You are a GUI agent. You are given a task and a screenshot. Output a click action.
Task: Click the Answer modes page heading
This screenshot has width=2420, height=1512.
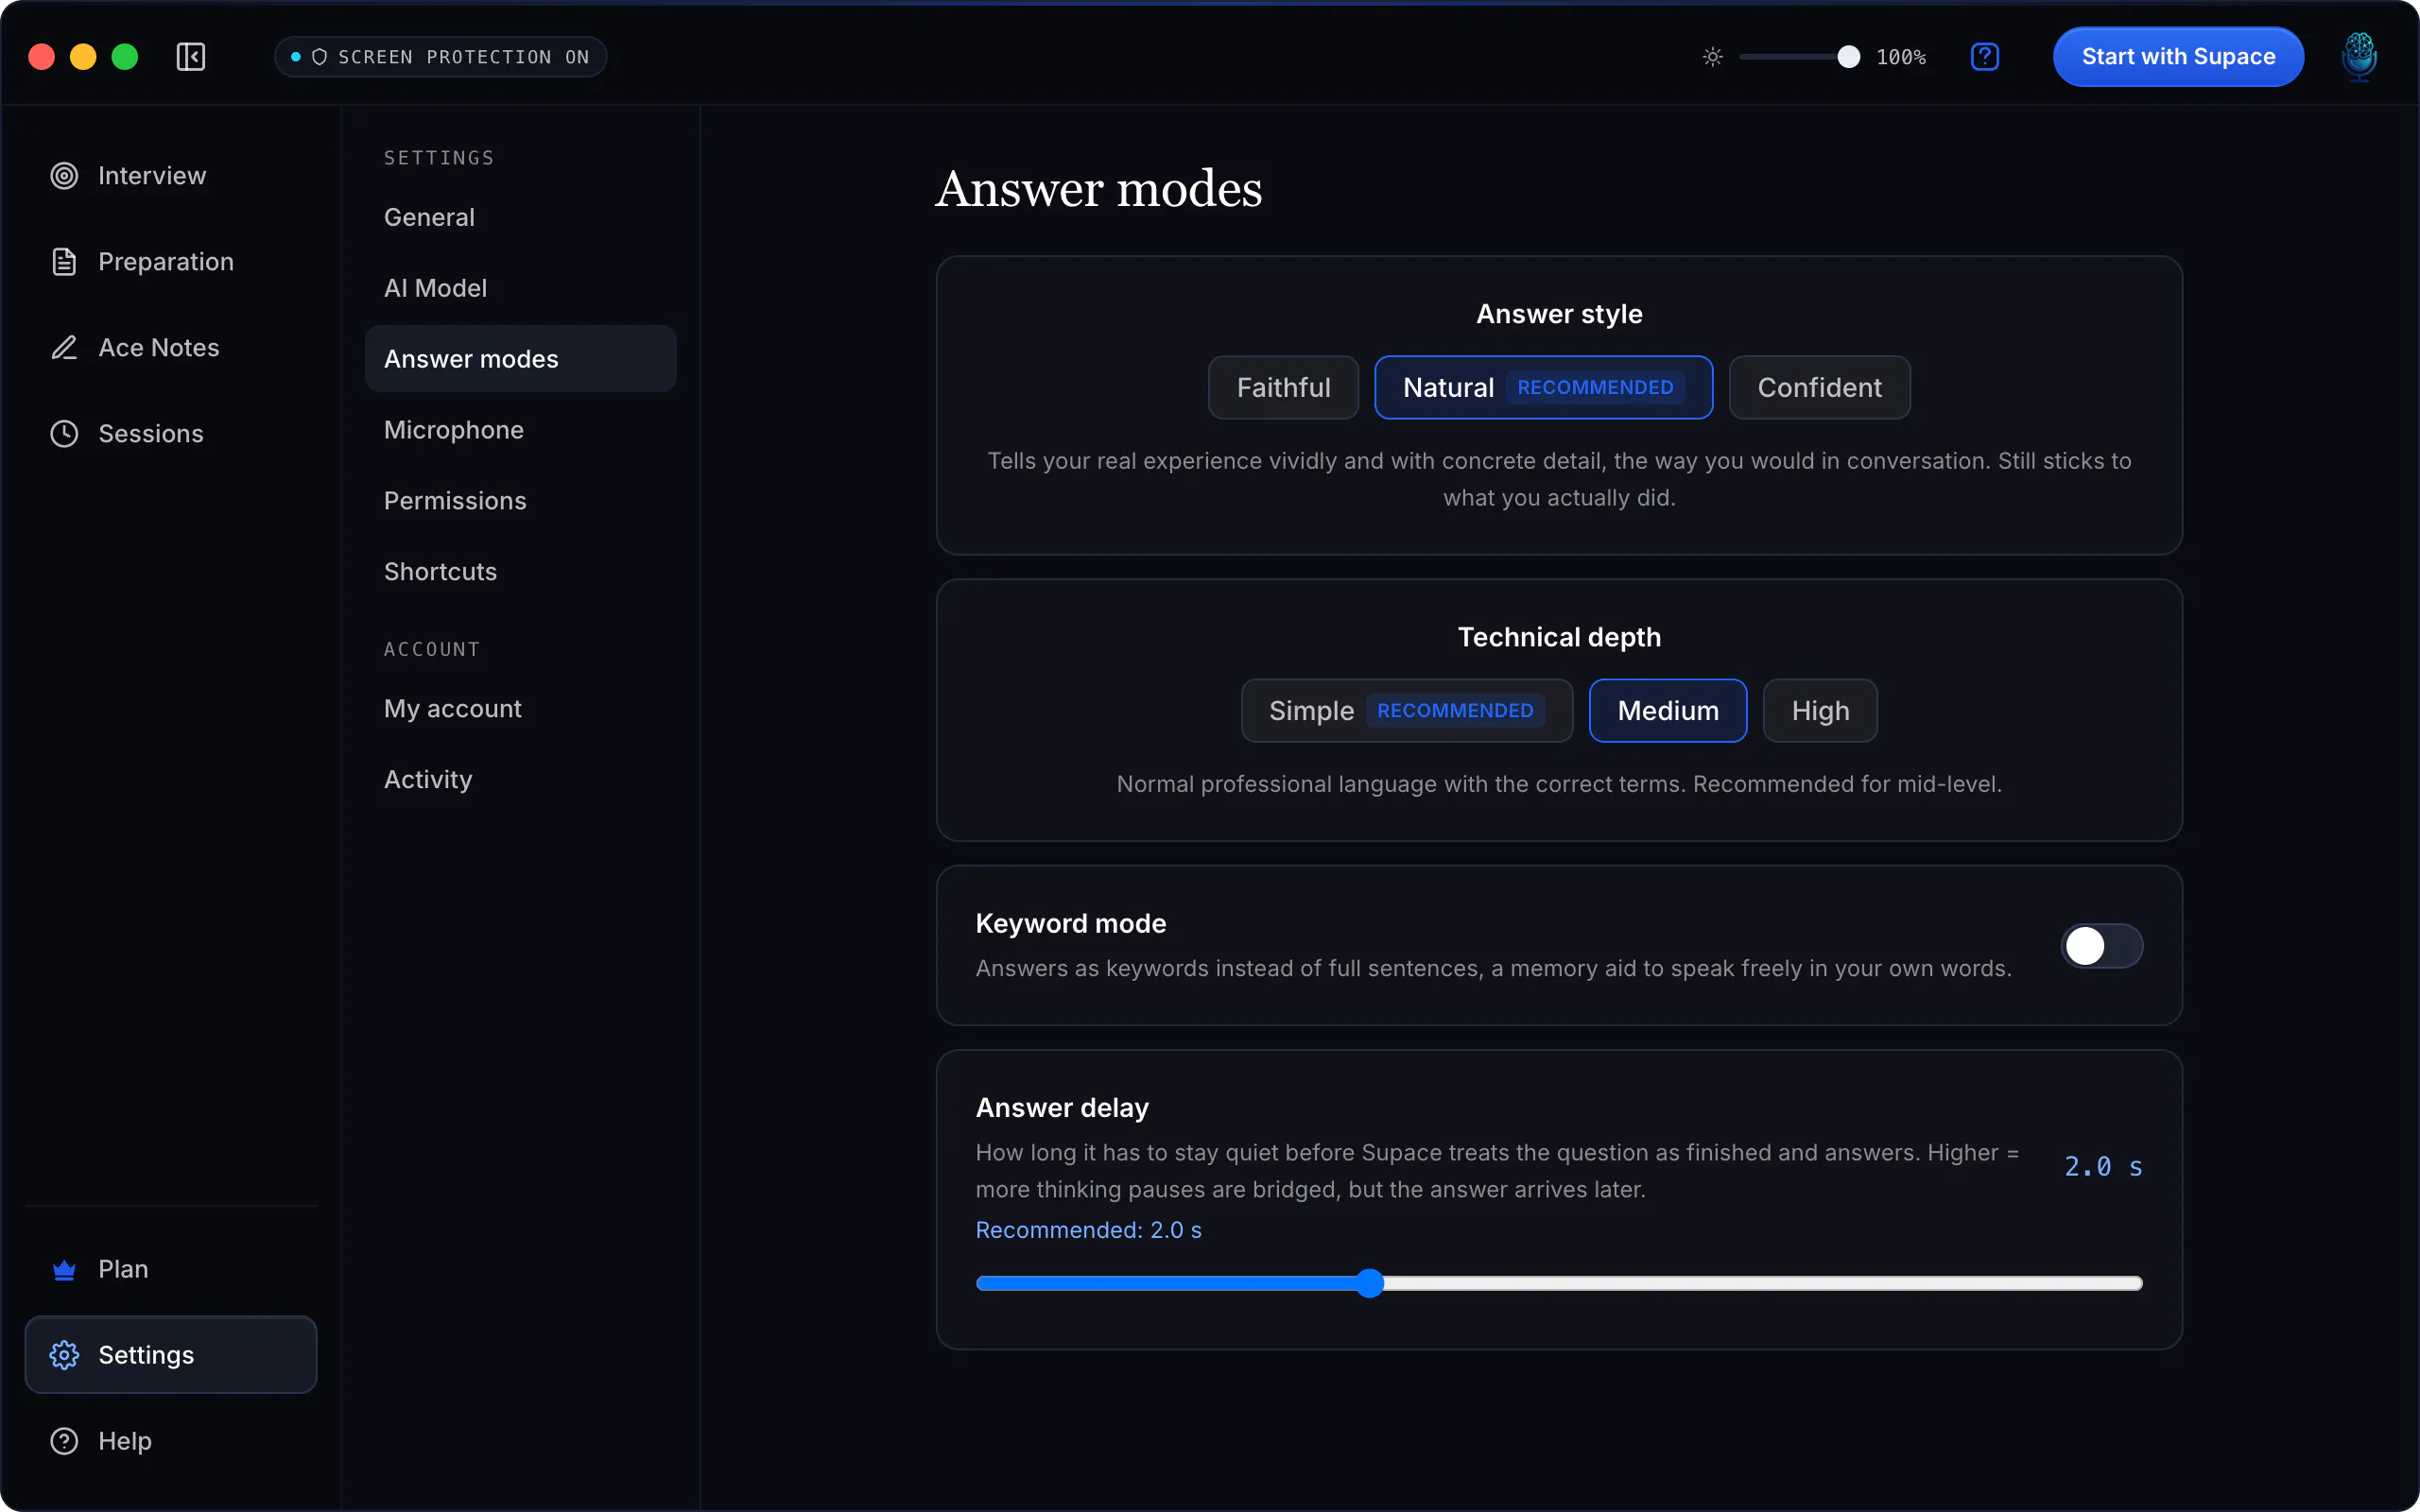[1098, 189]
